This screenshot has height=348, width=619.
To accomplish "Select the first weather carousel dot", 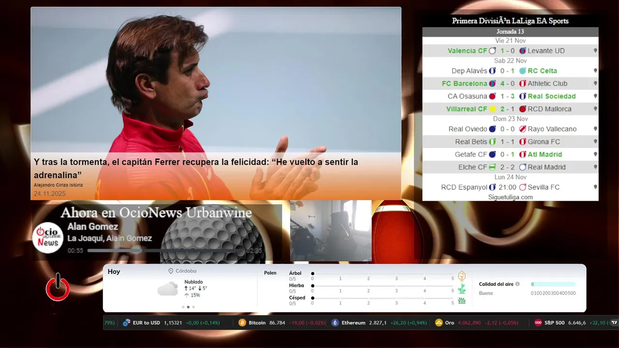I will coord(183,307).
